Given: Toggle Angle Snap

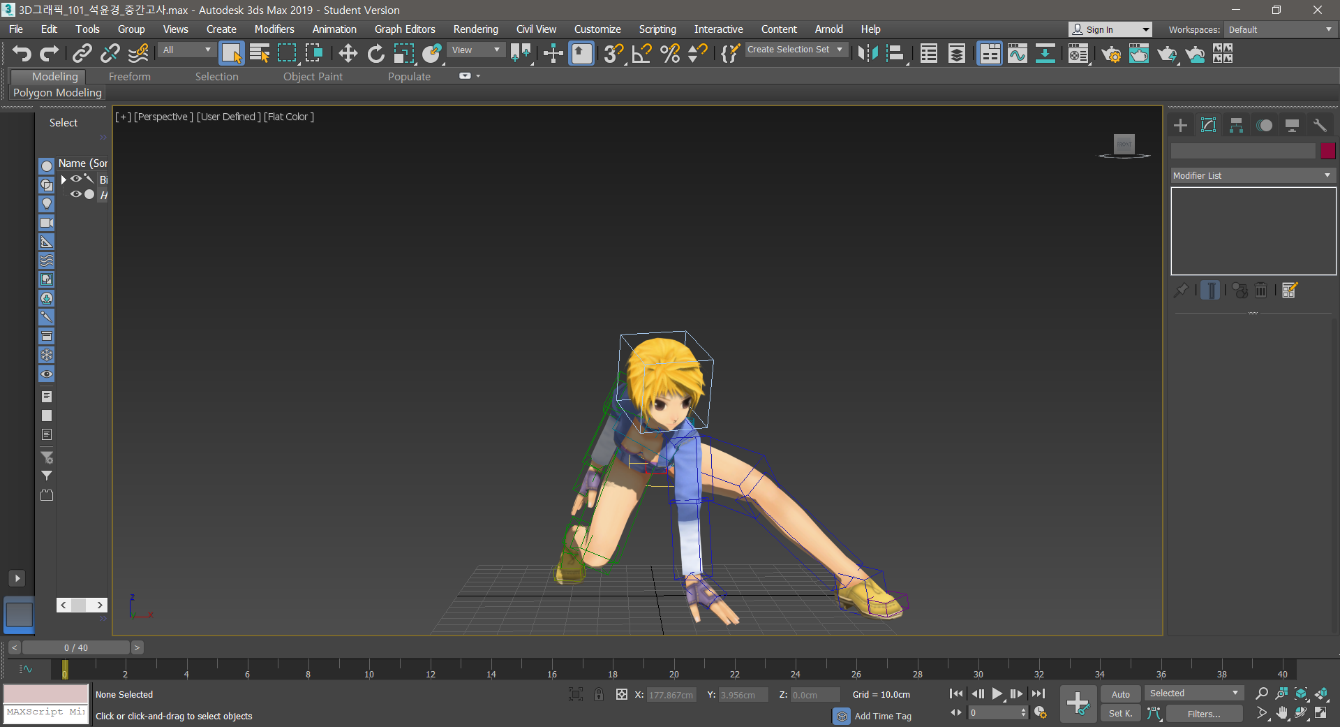Looking at the screenshot, I should point(641,54).
